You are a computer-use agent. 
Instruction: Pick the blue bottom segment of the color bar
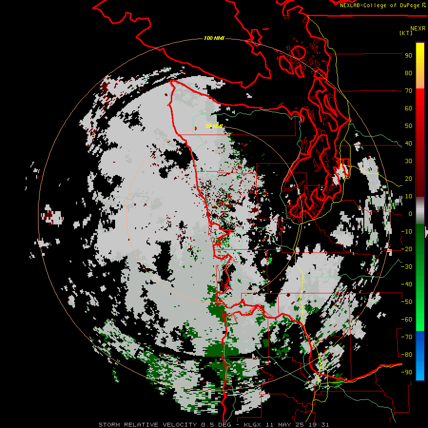coord(420,356)
